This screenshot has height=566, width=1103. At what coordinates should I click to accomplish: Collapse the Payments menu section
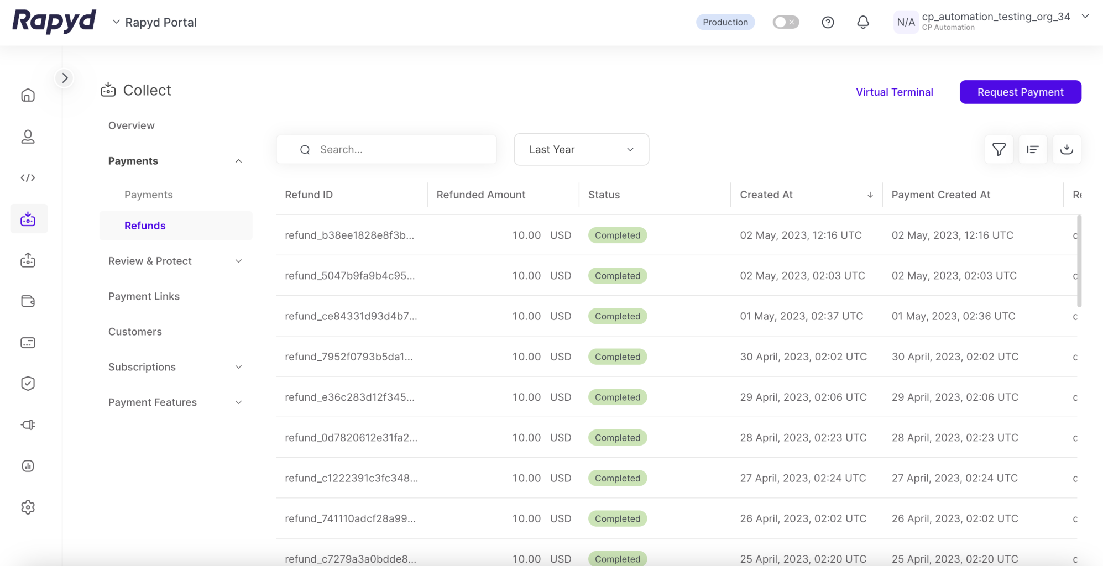(x=238, y=161)
